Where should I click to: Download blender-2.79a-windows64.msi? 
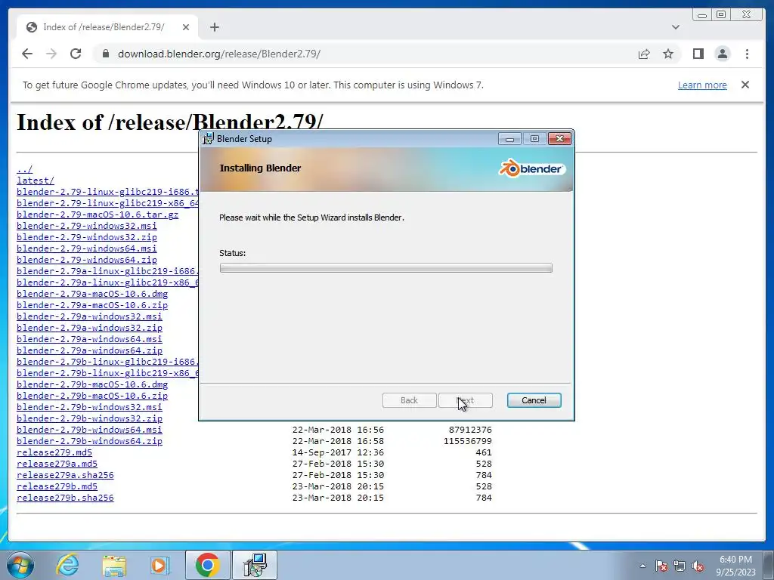[x=89, y=339]
